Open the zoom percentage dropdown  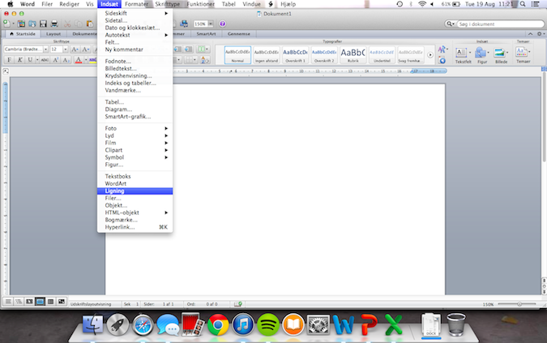(x=211, y=24)
